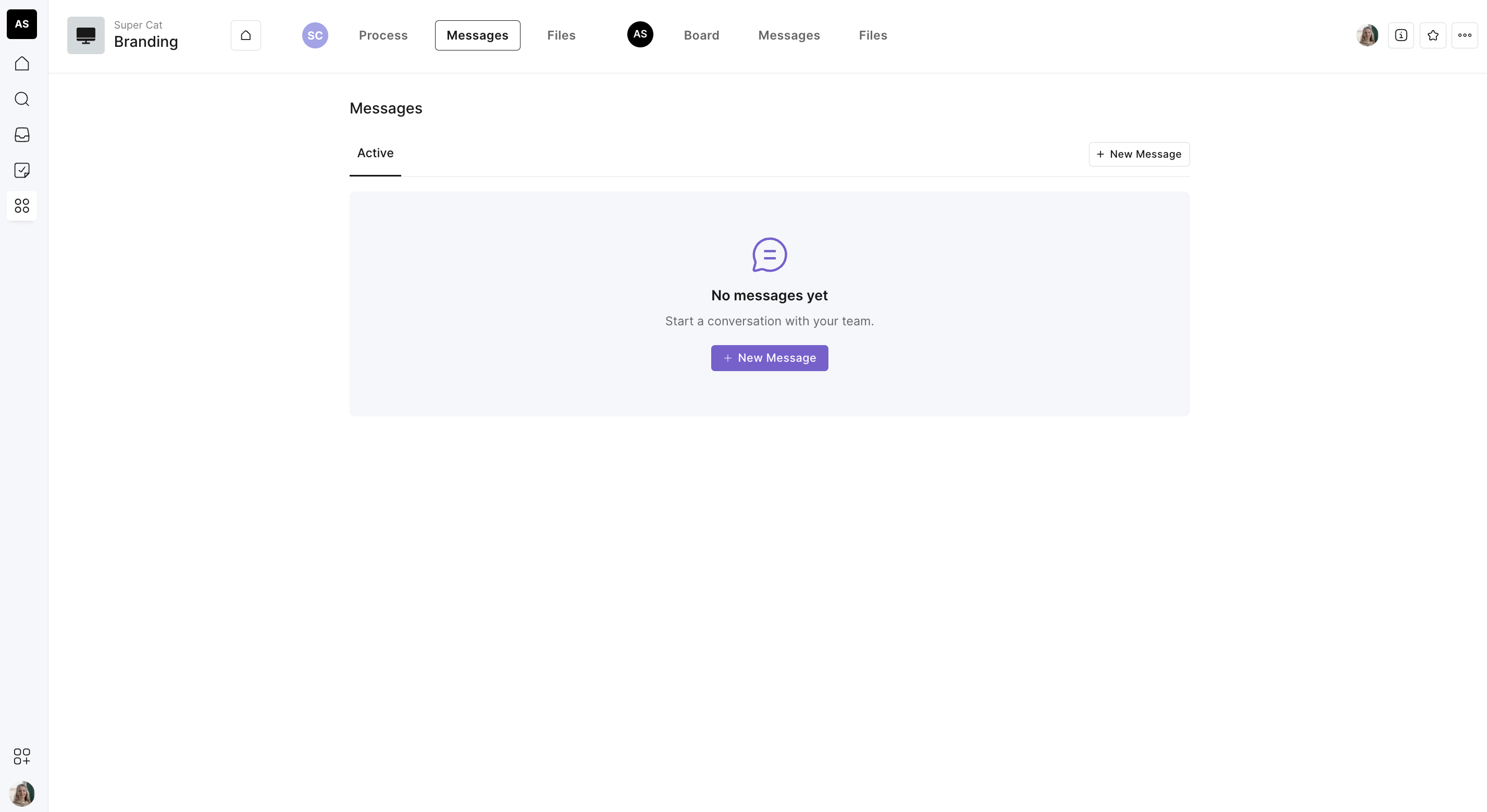Image resolution: width=1487 pixels, height=812 pixels.
Task: Click the SC team avatar
Action: click(315, 35)
